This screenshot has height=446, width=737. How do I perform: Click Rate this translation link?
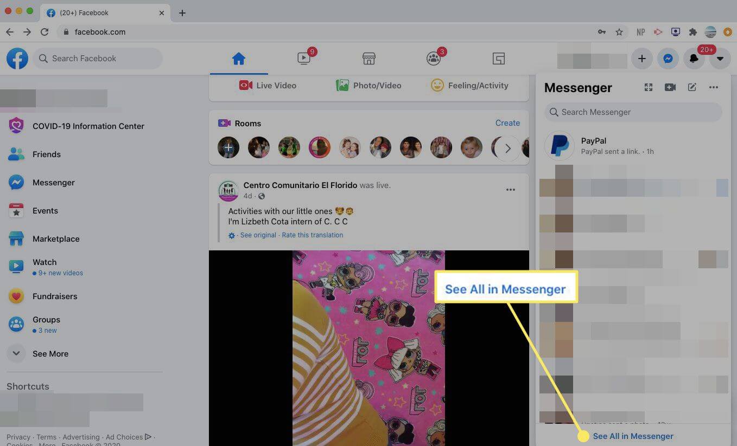[313, 235]
